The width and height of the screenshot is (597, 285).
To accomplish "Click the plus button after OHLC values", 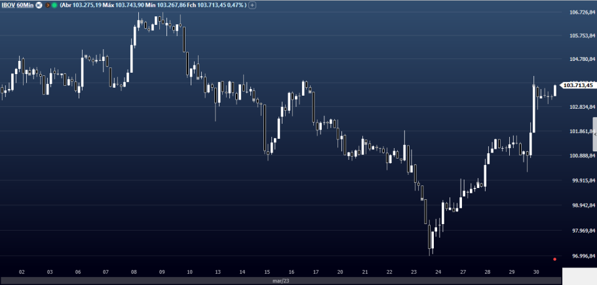I will (x=252, y=5).
